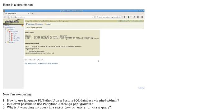Viewport: 199px width, 112px height.
Task: Switch to the phpPgAdmin tab
Action: [x=17, y=13]
